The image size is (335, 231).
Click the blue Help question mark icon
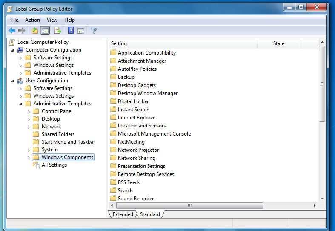71,30
